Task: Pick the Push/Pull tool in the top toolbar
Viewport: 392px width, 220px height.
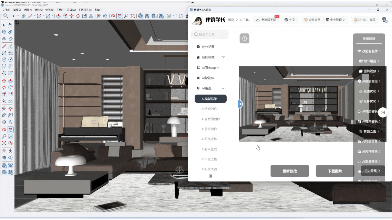Action: click(x=58, y=16)
